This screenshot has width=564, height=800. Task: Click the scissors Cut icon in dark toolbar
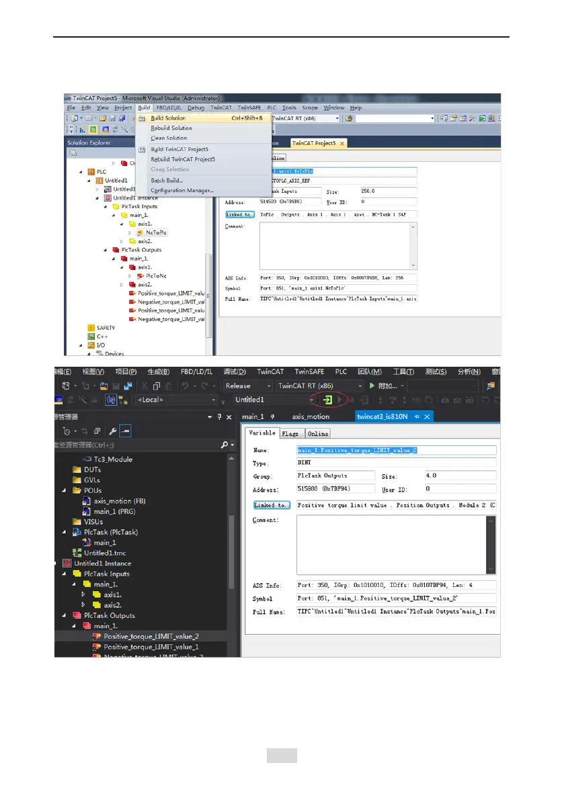point(145,386)
